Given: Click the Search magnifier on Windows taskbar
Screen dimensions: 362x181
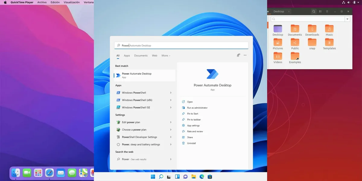Looking at the screenshot, I should (x=161, y=176).
